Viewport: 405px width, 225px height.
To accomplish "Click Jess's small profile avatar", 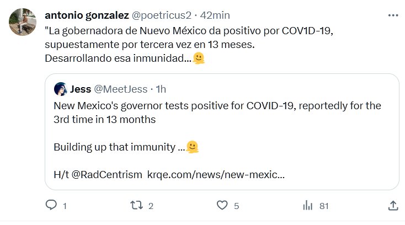I will (61, 89).
